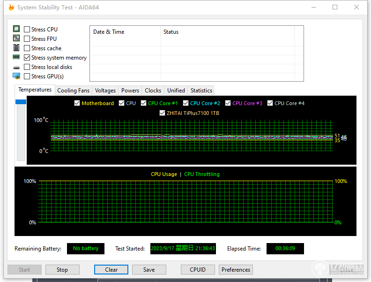This screenshot has width=371, height=282.
Task: Click the Clear button
Action: pos(111,270)
